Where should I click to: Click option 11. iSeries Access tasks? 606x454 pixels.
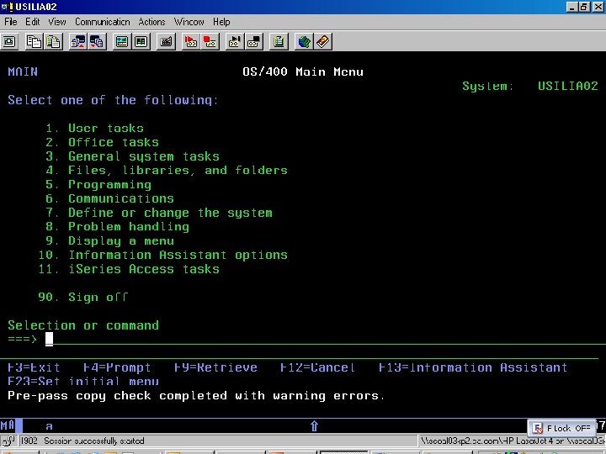pyautogui.click(x=129, y=269)
